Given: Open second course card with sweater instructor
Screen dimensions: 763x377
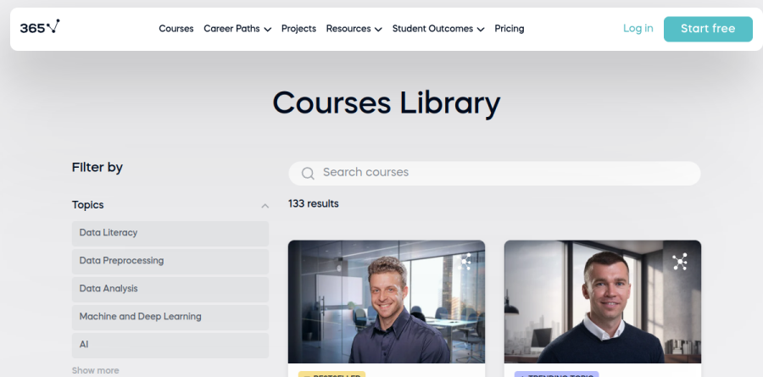Looking at the screenshot, I should point(603,308).
